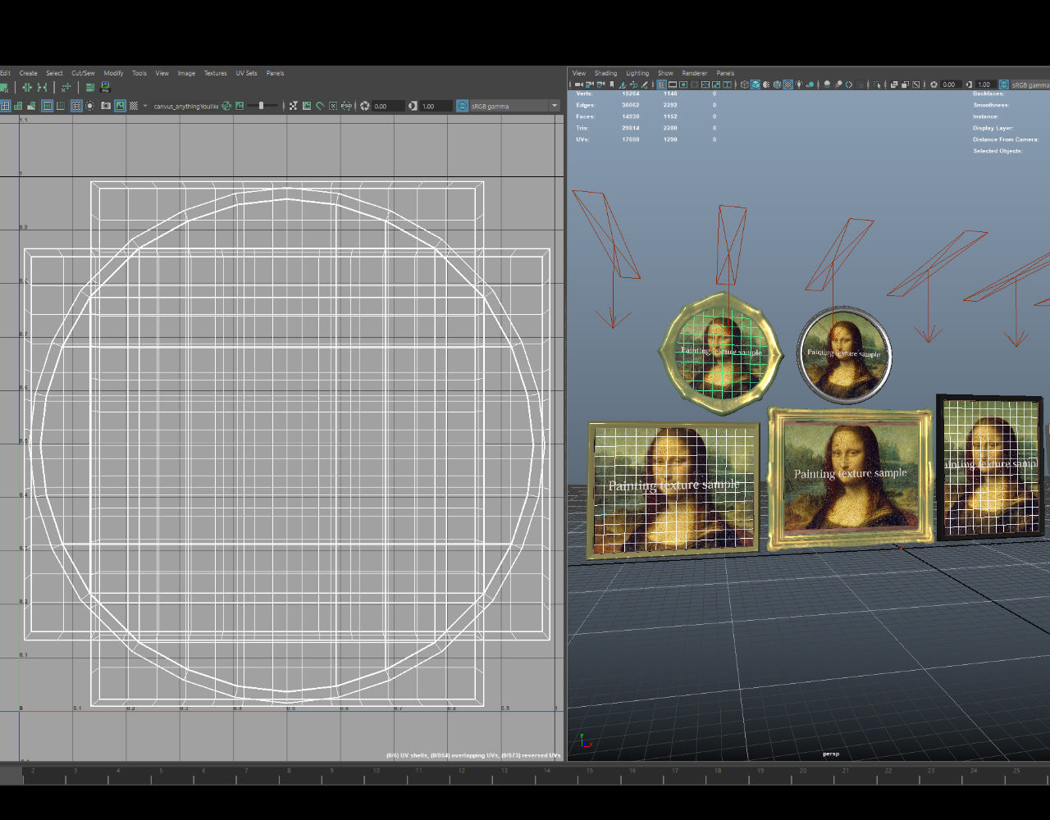Screen dimensions: 1050x820
Task: Toggle checker pattern display in UV Editor
Action: (134, 106)
